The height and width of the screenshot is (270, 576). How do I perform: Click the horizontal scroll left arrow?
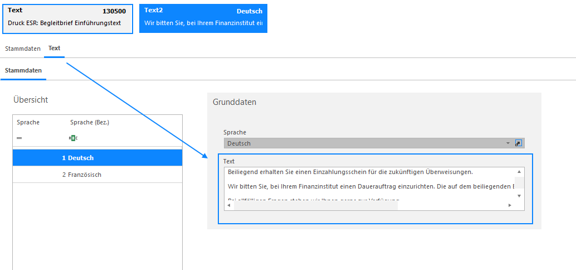(x=229, y=205)
